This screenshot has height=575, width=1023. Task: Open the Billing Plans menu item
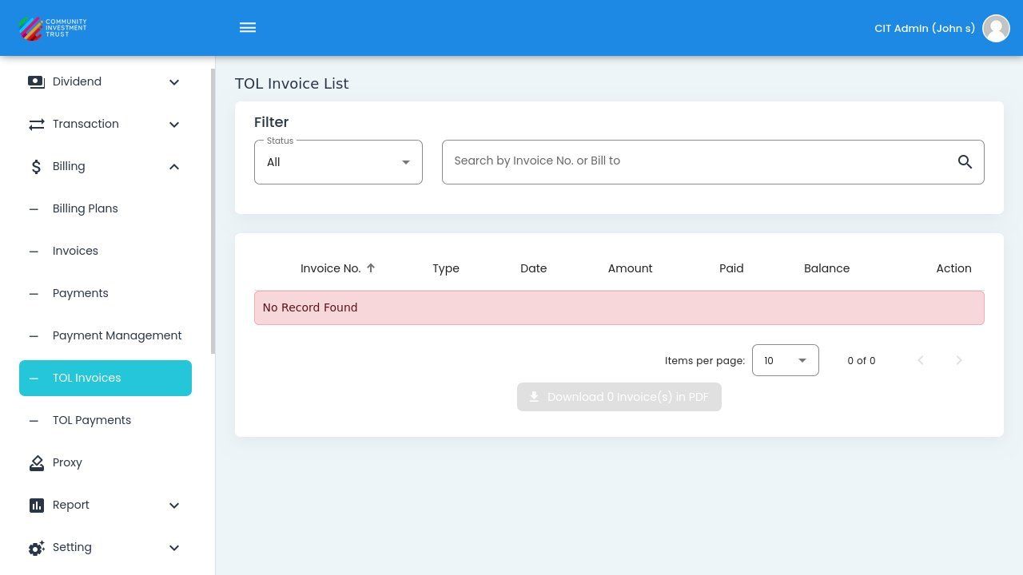[x=85, y=208]
